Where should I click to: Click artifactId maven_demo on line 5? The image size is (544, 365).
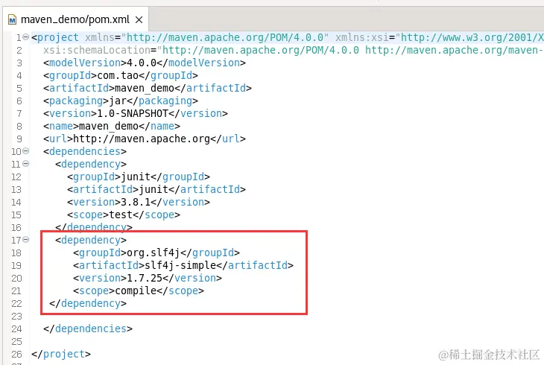coord(145,88)
